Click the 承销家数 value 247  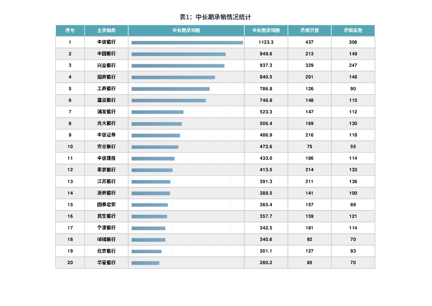point(353,65)
